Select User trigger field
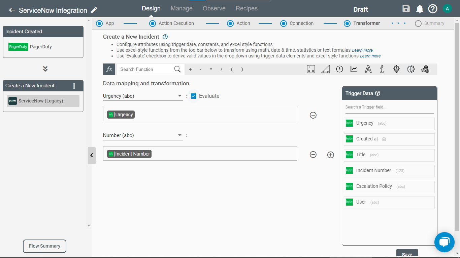This screenshot has height=258, width=460. pyautogui.click(x=389, y=202)
